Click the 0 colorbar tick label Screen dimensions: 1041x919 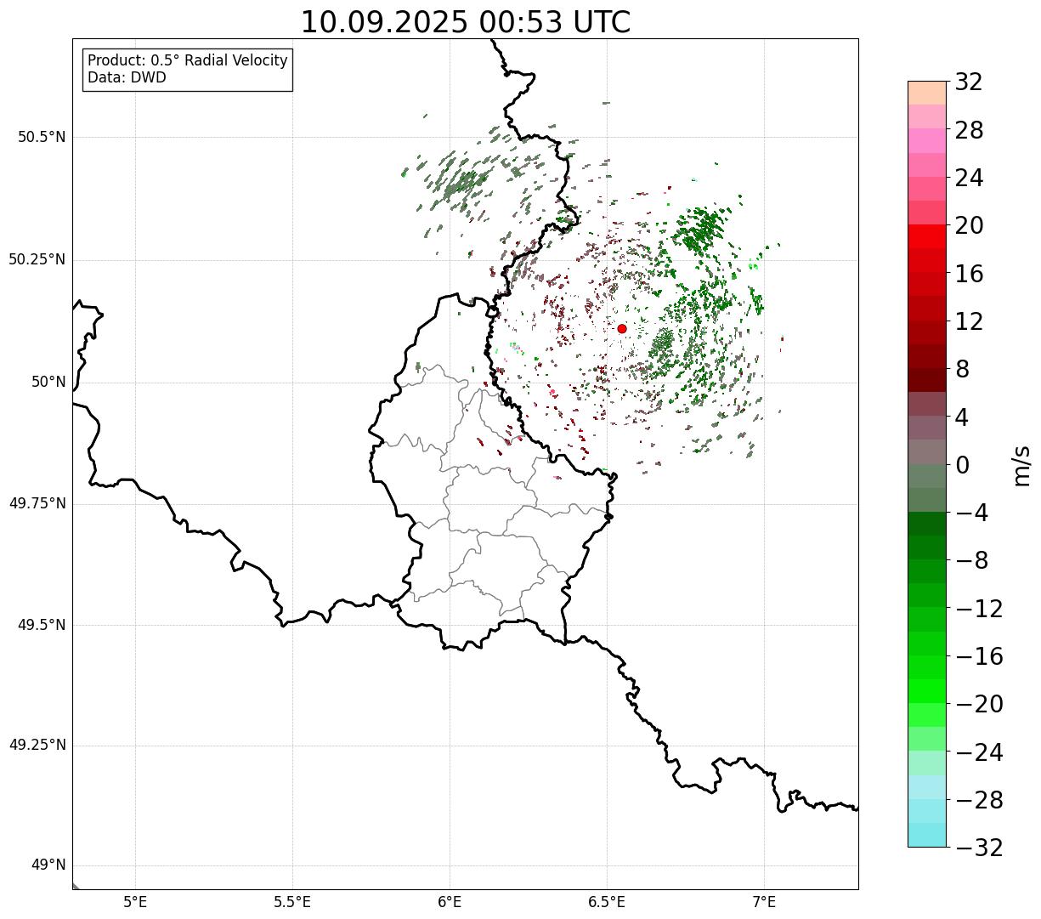pos(962,466)
